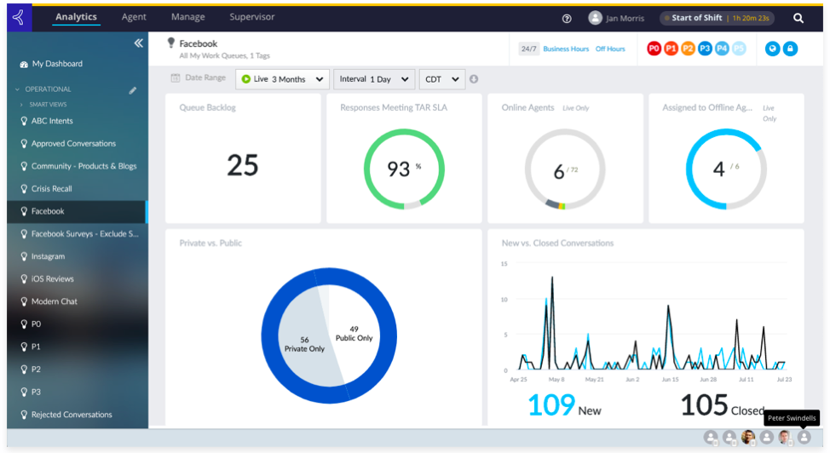This screenshot has width=830, height=453.
Task: Collapse the sidebar with double chevron
Action: point(138,43)
